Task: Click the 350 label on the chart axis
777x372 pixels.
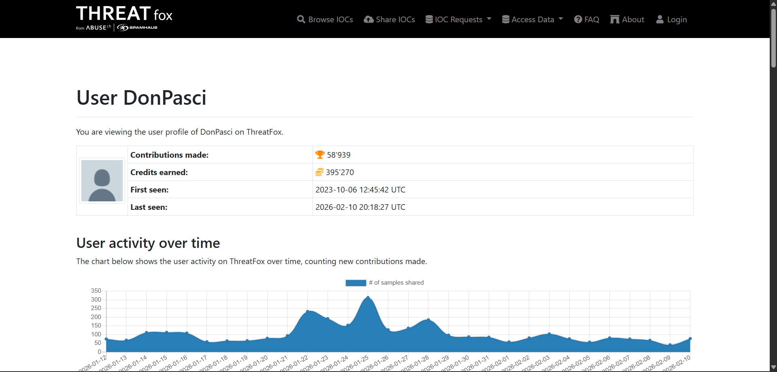Action: coord(96,291)
